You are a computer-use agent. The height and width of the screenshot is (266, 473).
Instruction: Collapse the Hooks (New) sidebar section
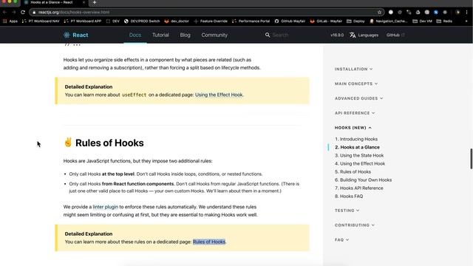coord(353,128)
